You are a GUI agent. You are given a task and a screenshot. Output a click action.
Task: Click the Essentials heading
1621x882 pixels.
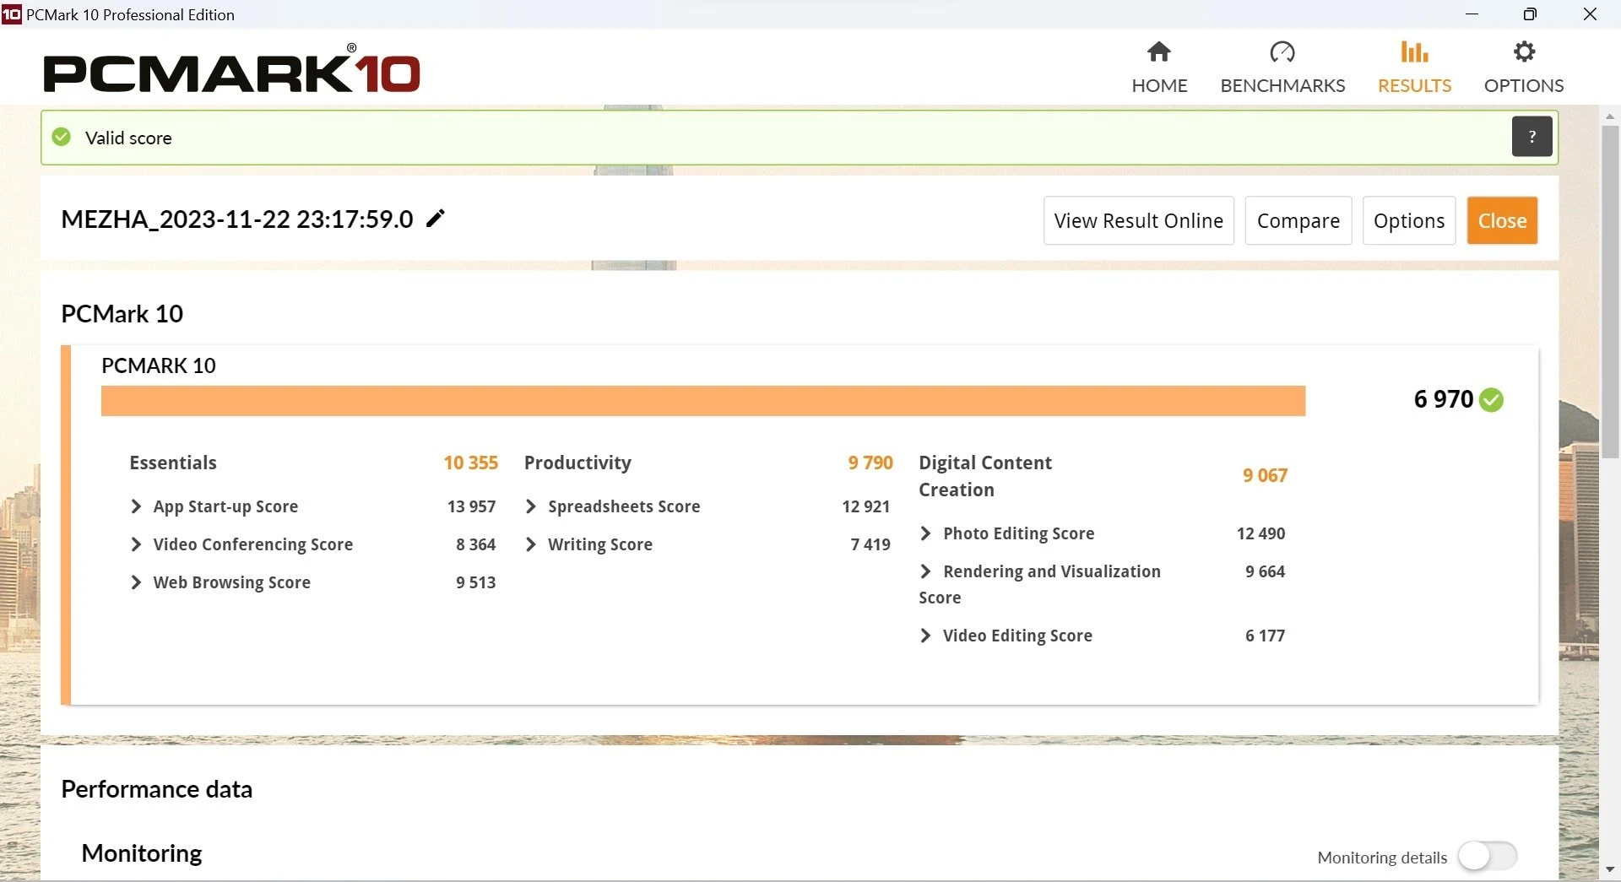coord(173,463)
